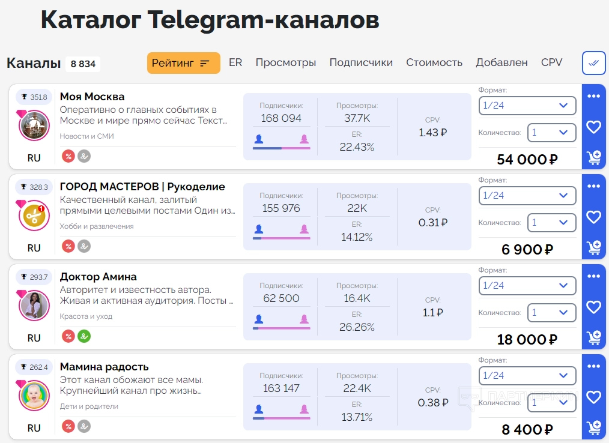This screenshot has height=443, width=609.
Task: Favorite ГОРОД МАСТЕРОВ with the heart icon
Action: [x=594, y=217]
